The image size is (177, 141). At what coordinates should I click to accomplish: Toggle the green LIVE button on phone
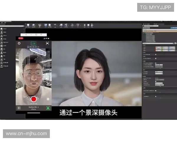34,43
